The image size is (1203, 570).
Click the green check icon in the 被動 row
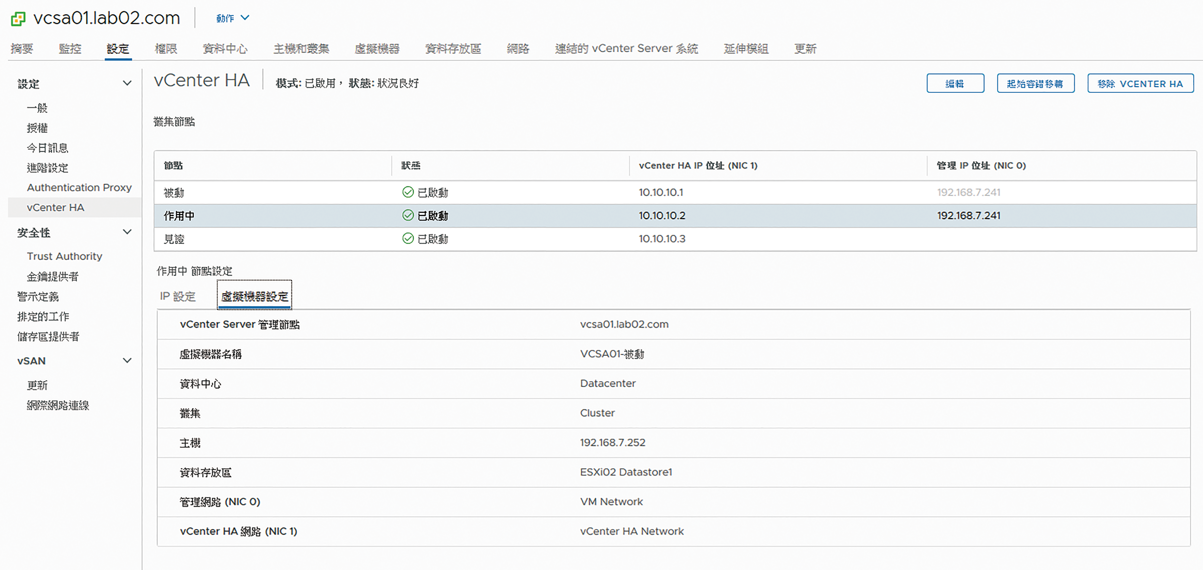click(x=408, y=192)
